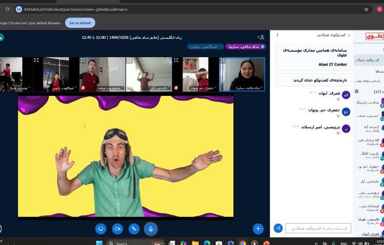Toggle the webcam sharing button

(117, 229)
